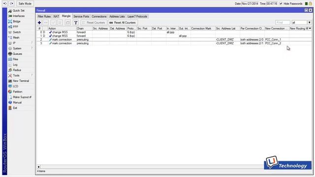
Task: Click the padlock icon at top right
Action: [310, 3]
